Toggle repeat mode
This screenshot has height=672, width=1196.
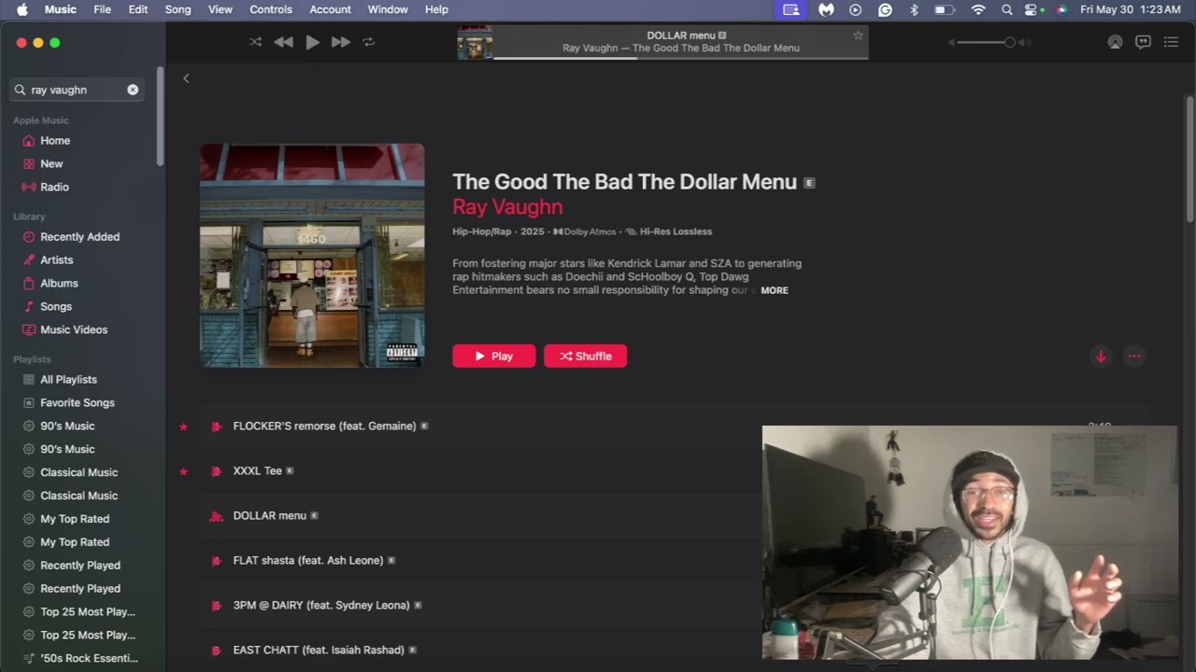coord(369,42)
